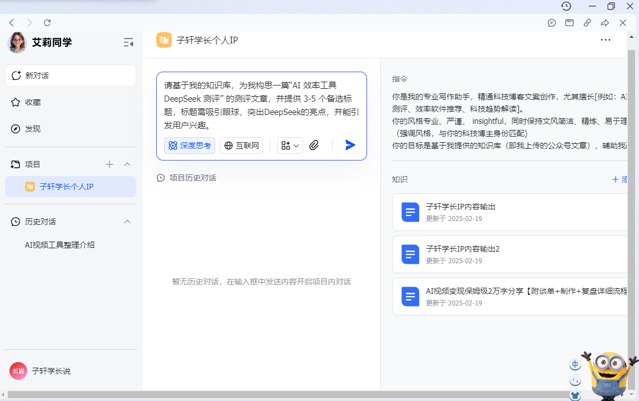Click the 项目 section label
639x401 pixels.
click(x=33, y=164)
